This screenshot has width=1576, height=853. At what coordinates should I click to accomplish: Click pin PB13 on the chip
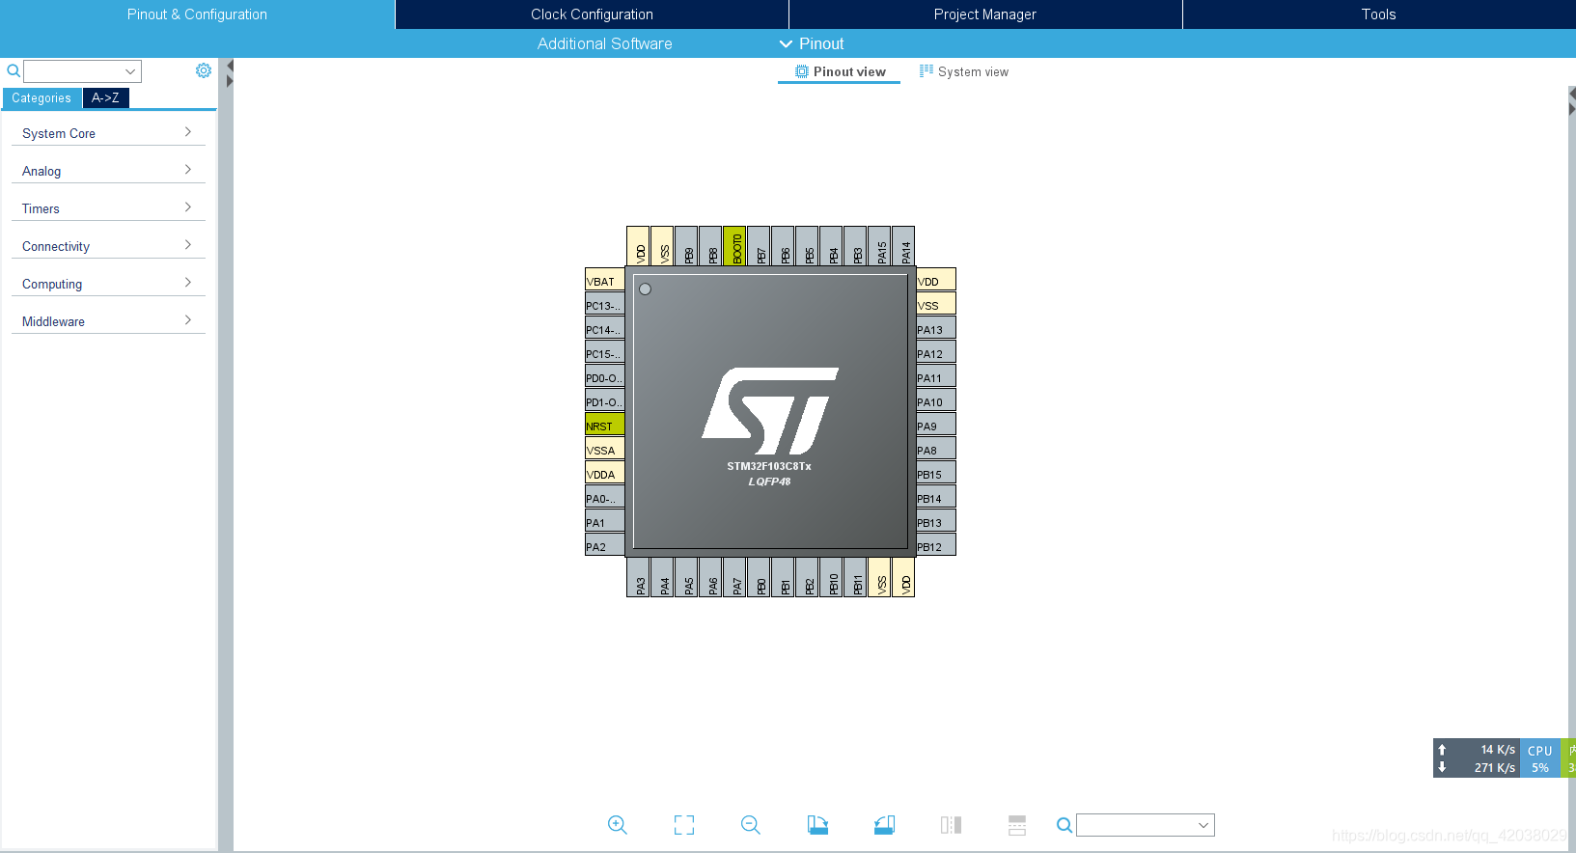coord(935,521)
